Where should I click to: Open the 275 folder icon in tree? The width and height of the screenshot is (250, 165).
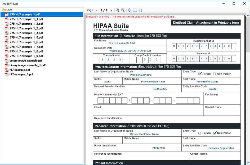click(4, 10)
